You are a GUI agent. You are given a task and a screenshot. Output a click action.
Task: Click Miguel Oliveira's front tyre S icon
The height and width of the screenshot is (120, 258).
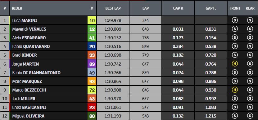point(235,116)
